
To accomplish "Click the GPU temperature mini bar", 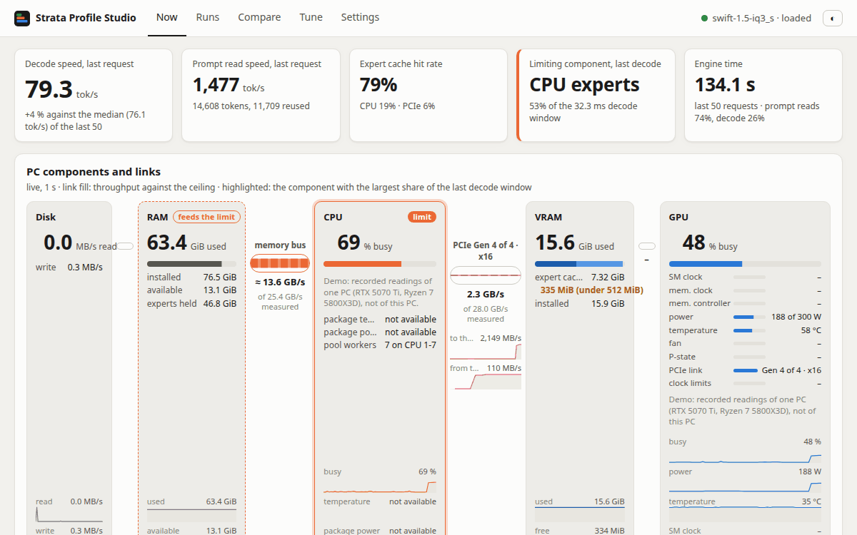I will [749, 330].
